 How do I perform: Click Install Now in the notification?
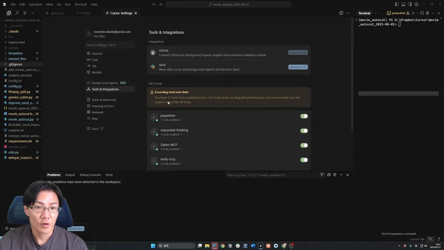pos(76,229)
